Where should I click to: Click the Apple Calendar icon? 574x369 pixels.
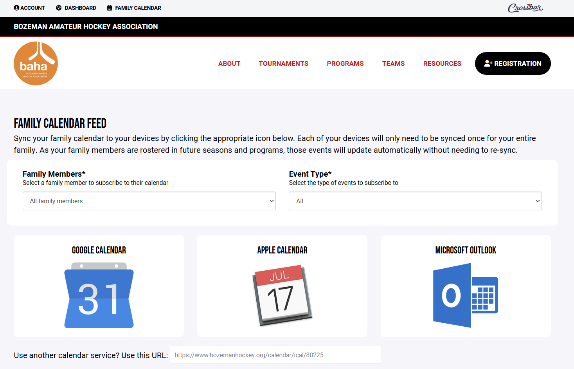pyautogui.click(x=282, y=295)
